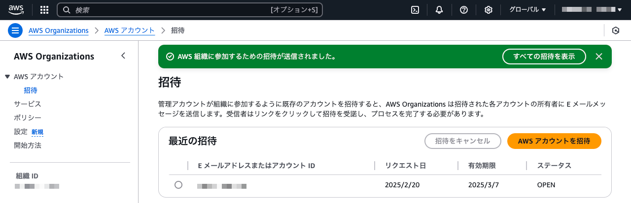631x203 pixels.
Task: Go to AWS Organizations breadcrumb link
Action: [x=59, y=30]
